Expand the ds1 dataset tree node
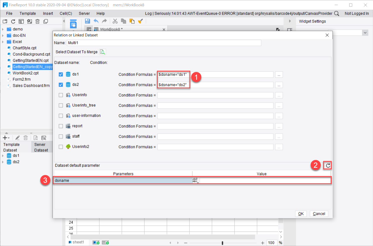This screenshot has width=373, height=246. pos(3,155)
